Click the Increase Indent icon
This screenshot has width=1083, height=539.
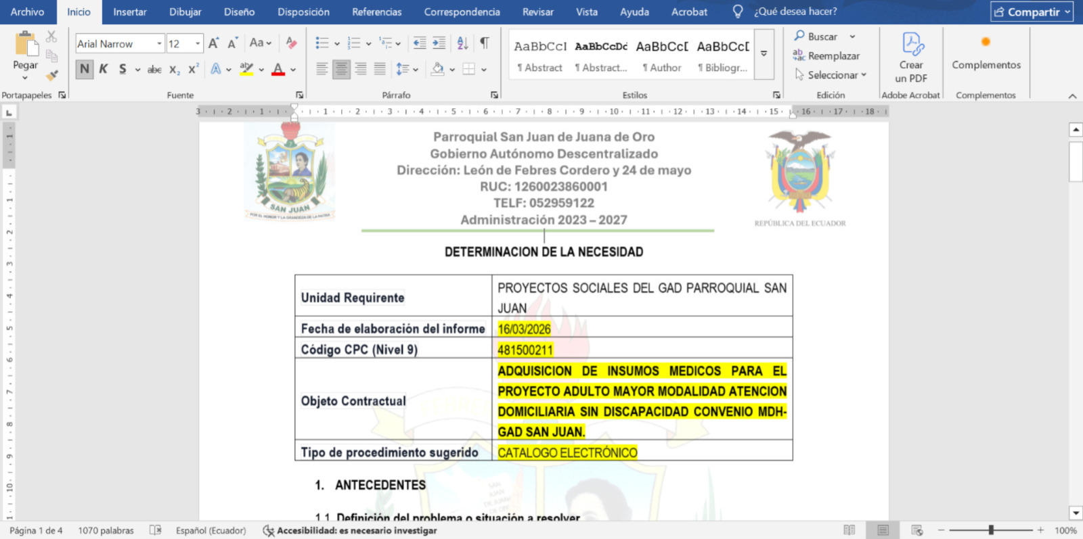[x=439, y=43]
